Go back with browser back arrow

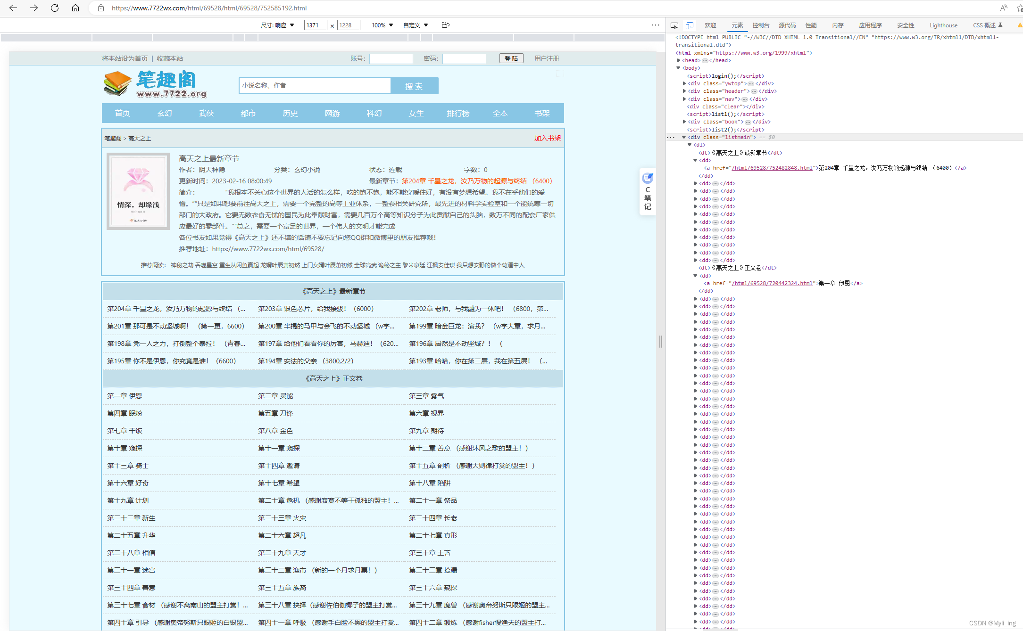tap(13, 8)
